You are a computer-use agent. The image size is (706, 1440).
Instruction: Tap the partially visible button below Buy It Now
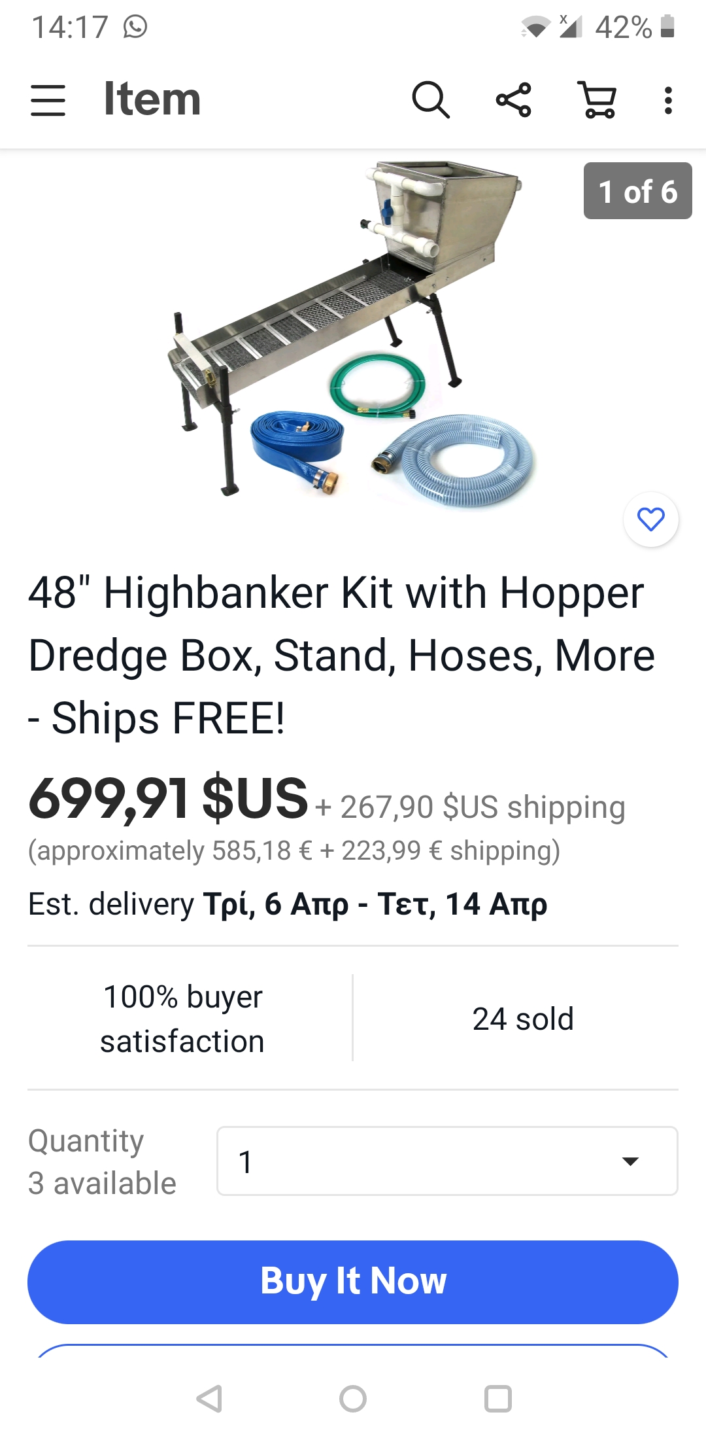[353, 1350]
